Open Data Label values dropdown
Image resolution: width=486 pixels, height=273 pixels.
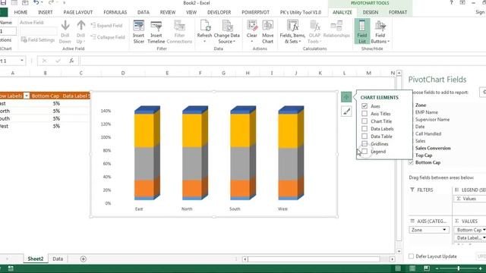point(484,237)
